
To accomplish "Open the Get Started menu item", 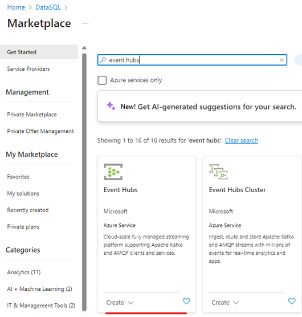I will [39, 52].
